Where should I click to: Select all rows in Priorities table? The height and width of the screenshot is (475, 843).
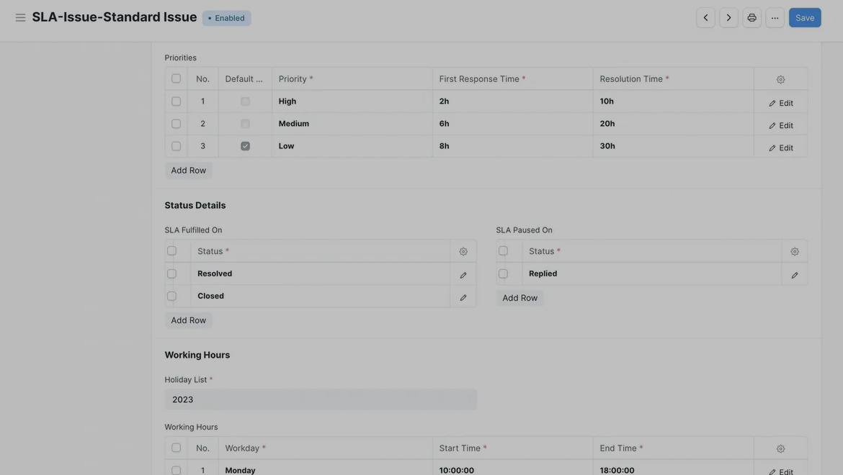(176, 78)
